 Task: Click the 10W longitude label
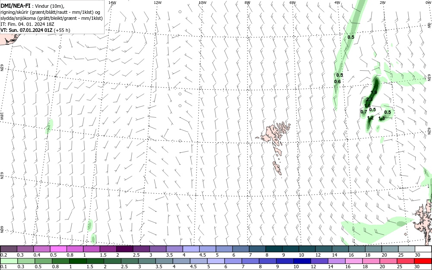tap(203, 3)
